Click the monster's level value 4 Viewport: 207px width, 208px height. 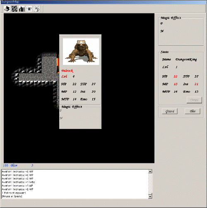point(74,77)
